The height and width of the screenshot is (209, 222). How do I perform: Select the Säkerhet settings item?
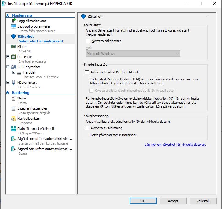coord(26,37)
